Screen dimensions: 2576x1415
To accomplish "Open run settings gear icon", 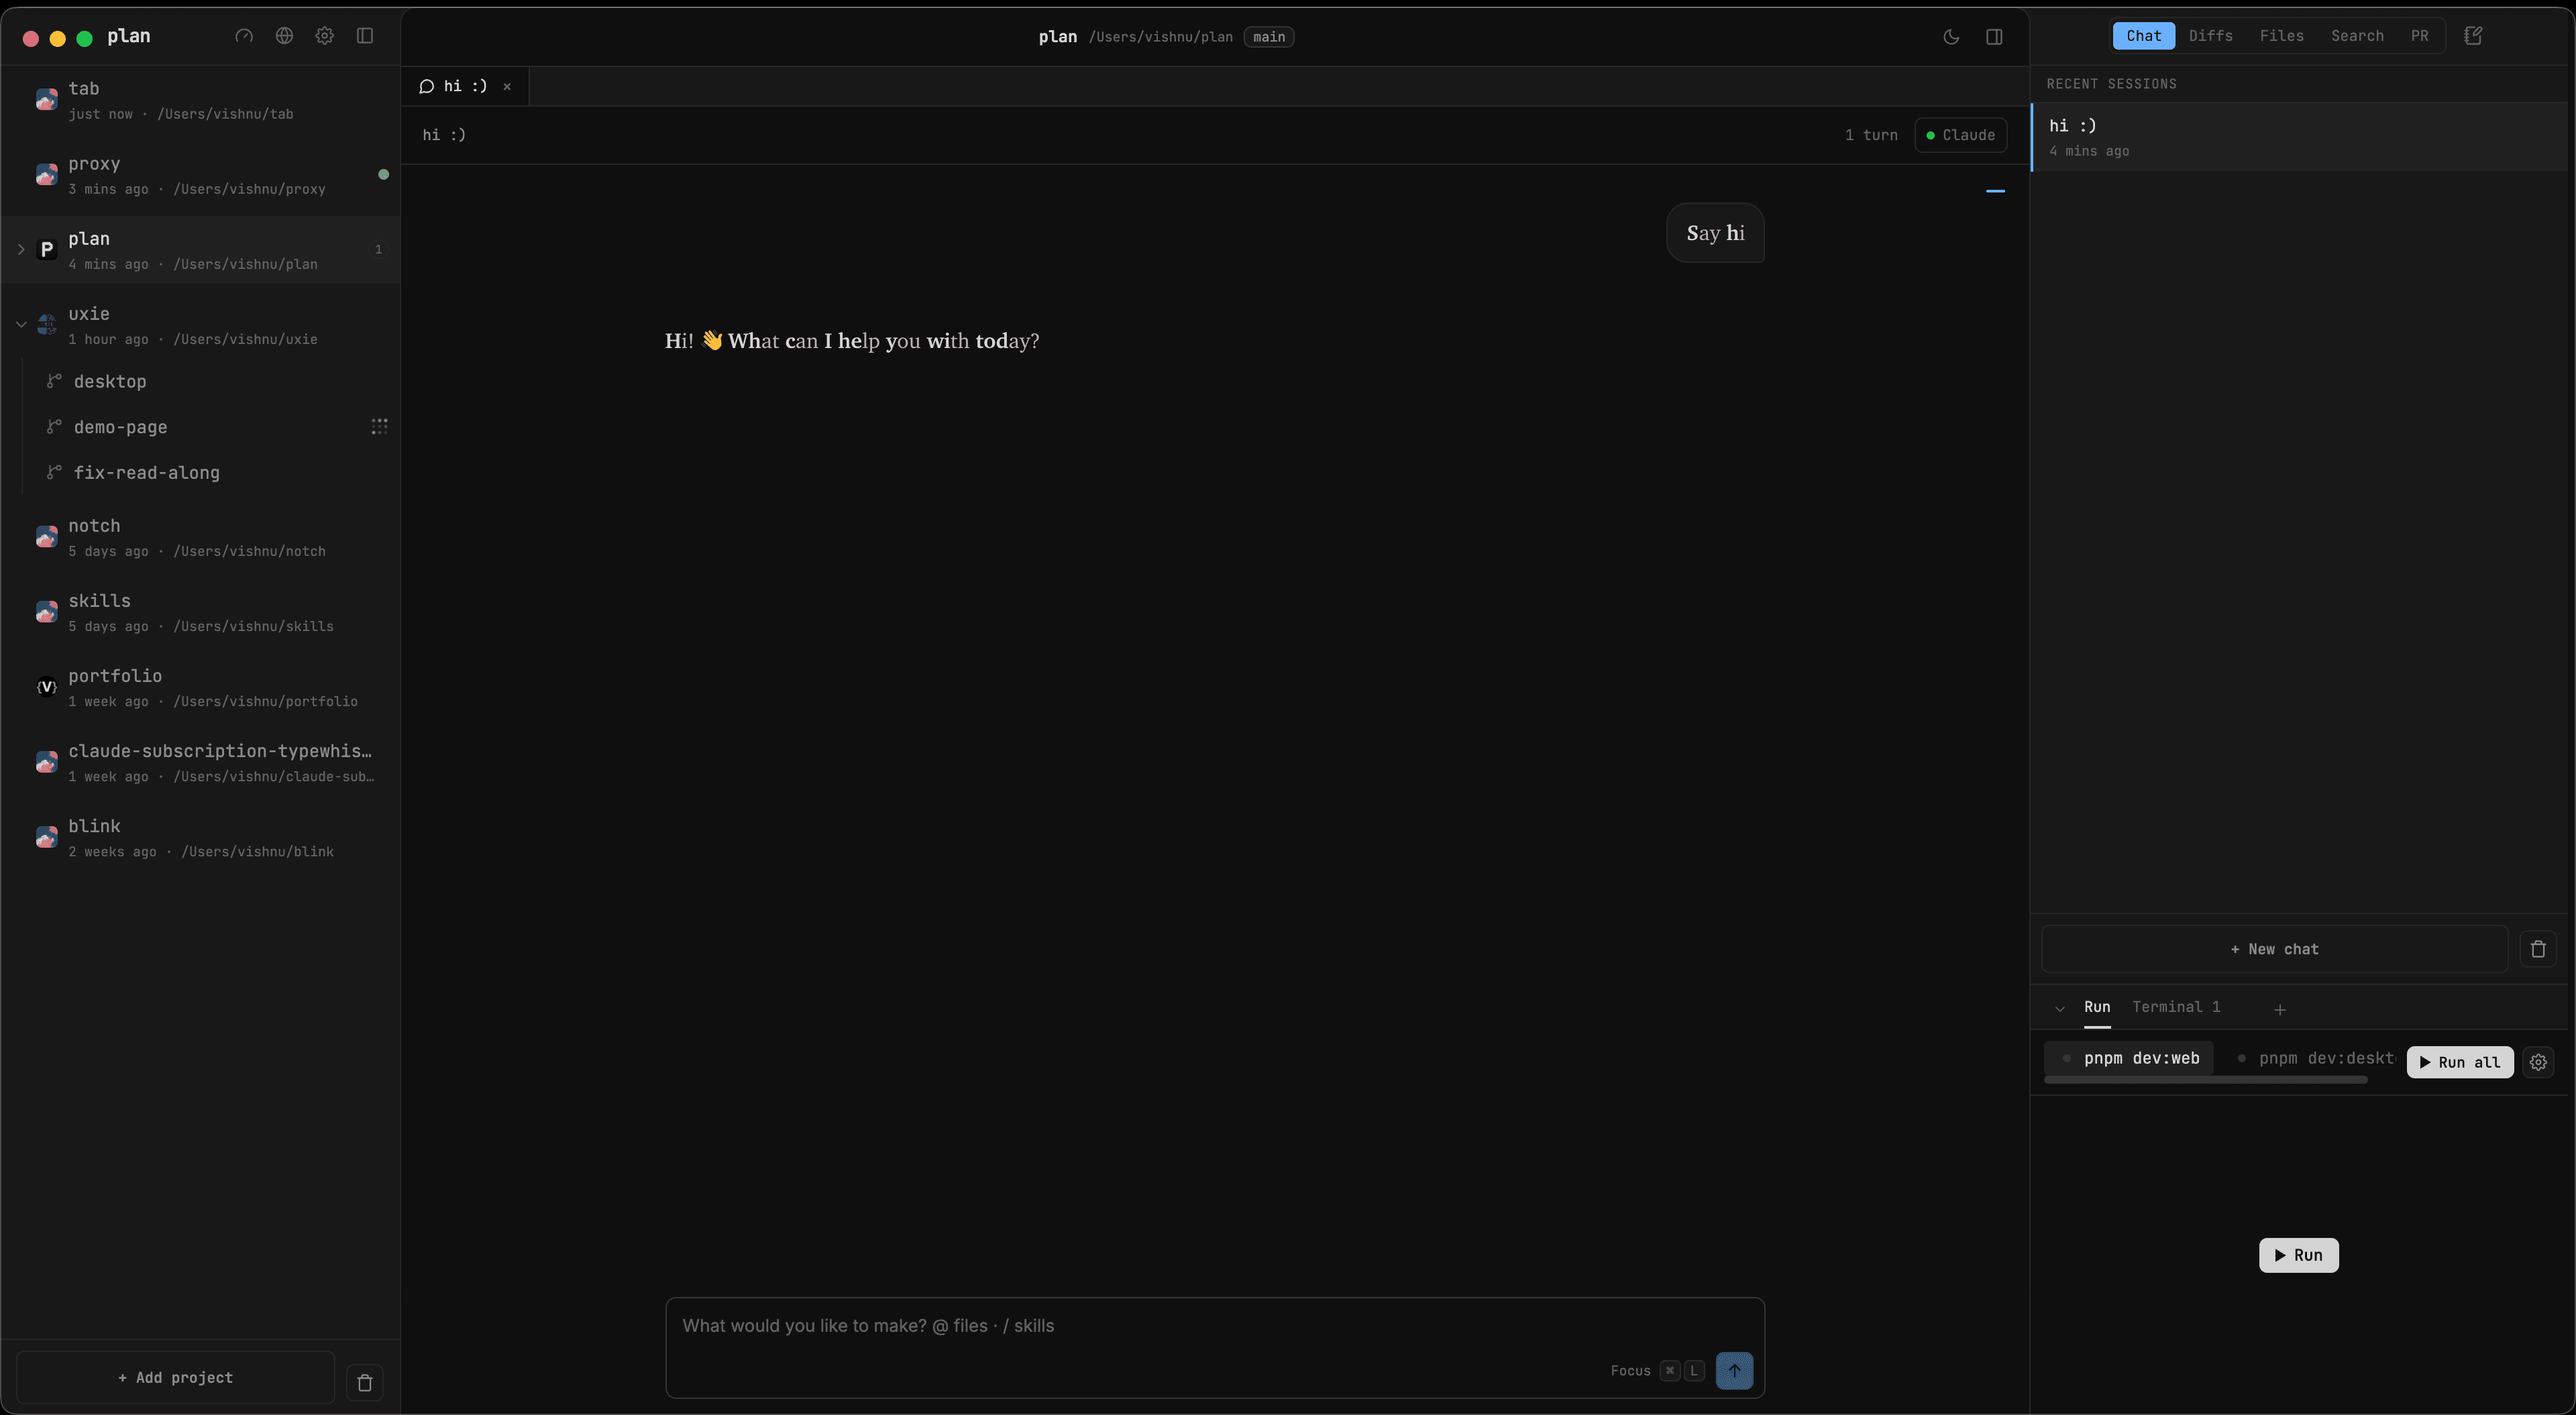I will click(2538, 1062).
